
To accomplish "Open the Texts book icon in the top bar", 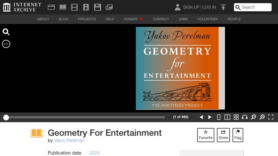I will [63, 7].
